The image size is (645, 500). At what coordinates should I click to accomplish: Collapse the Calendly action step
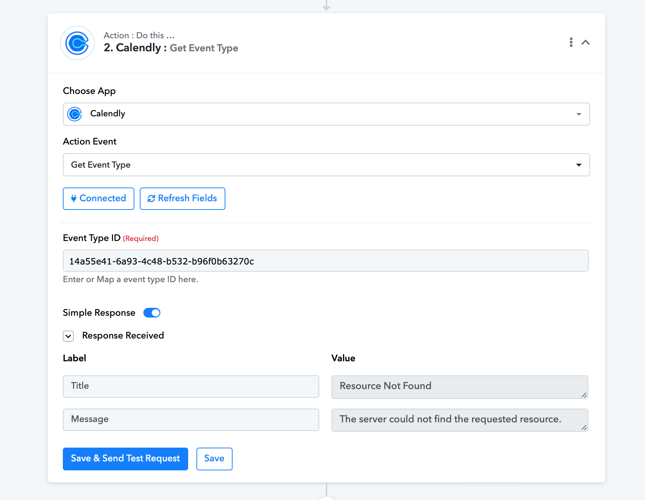tap(585, 42)
